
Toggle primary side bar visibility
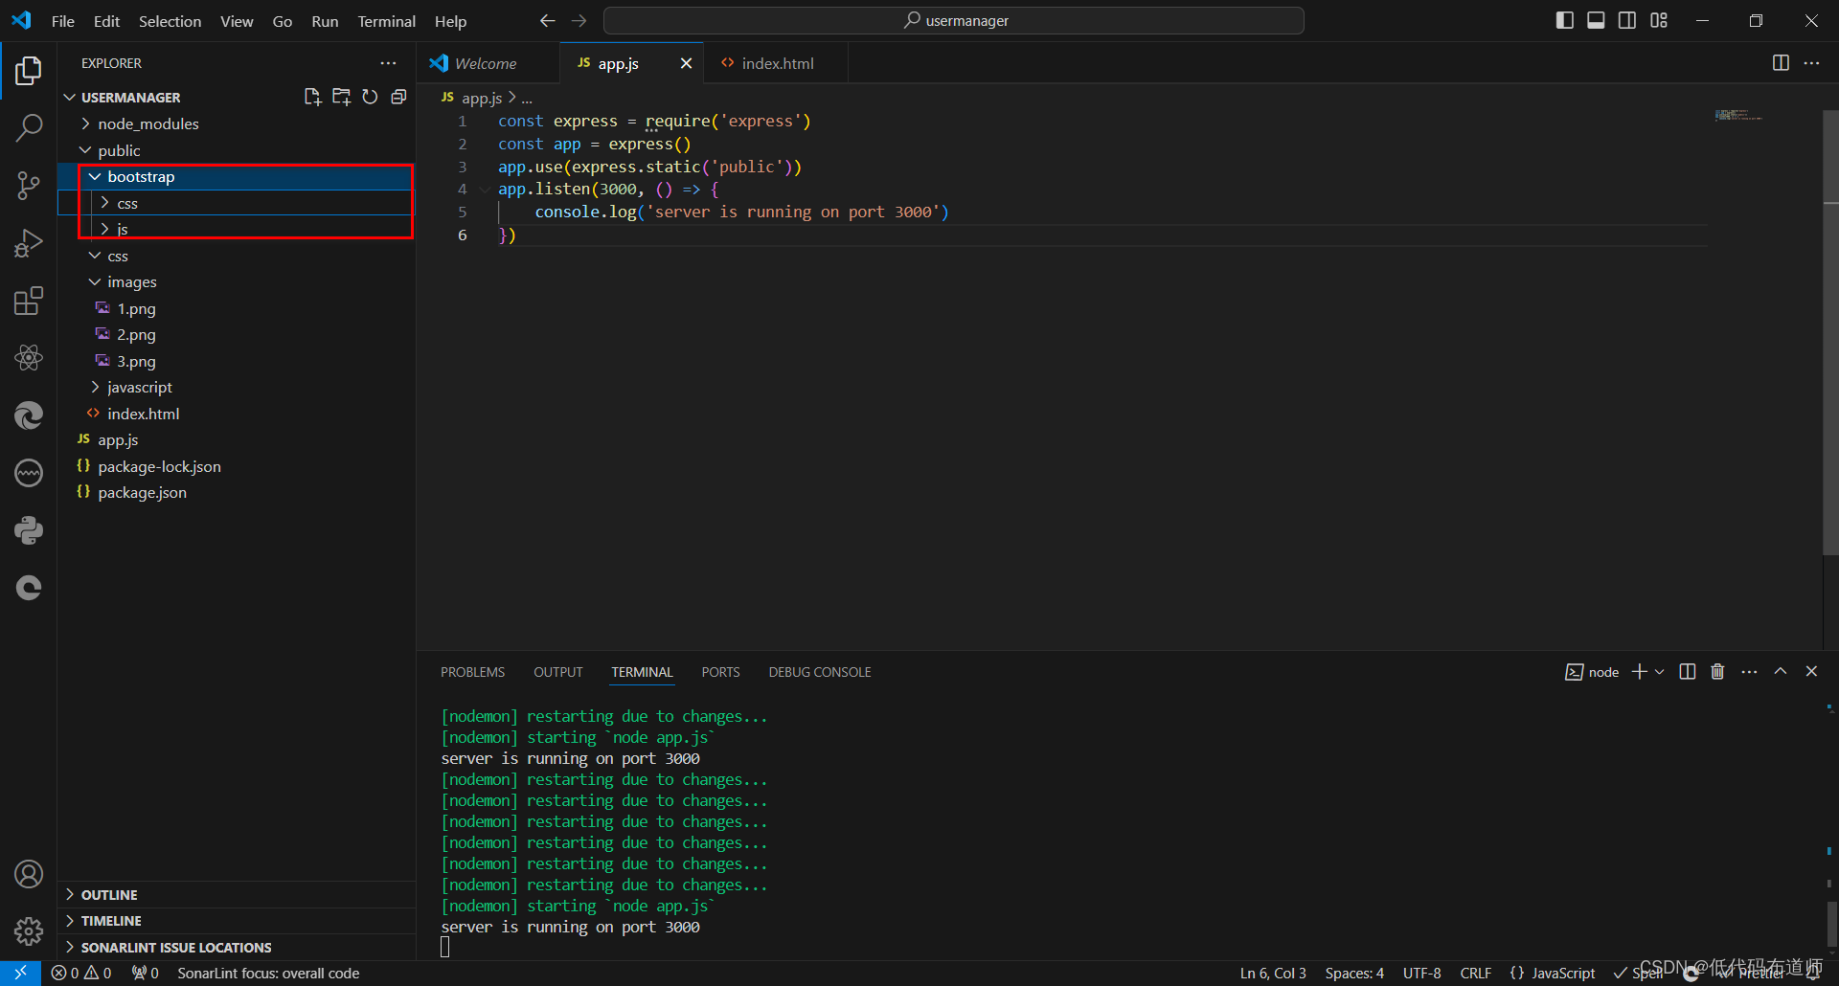tap(1565, 20)
